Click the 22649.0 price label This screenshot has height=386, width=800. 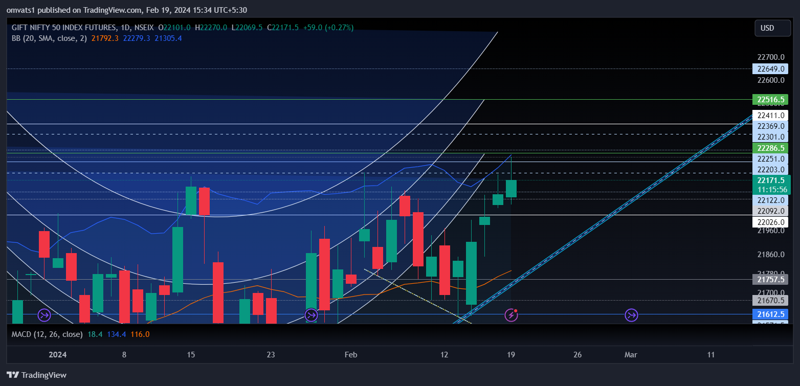pyautogui.click(x=771, y=69)
